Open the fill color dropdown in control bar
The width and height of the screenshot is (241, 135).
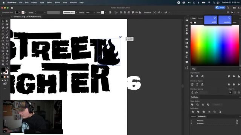pyautogui.click(x=20, y=12)
